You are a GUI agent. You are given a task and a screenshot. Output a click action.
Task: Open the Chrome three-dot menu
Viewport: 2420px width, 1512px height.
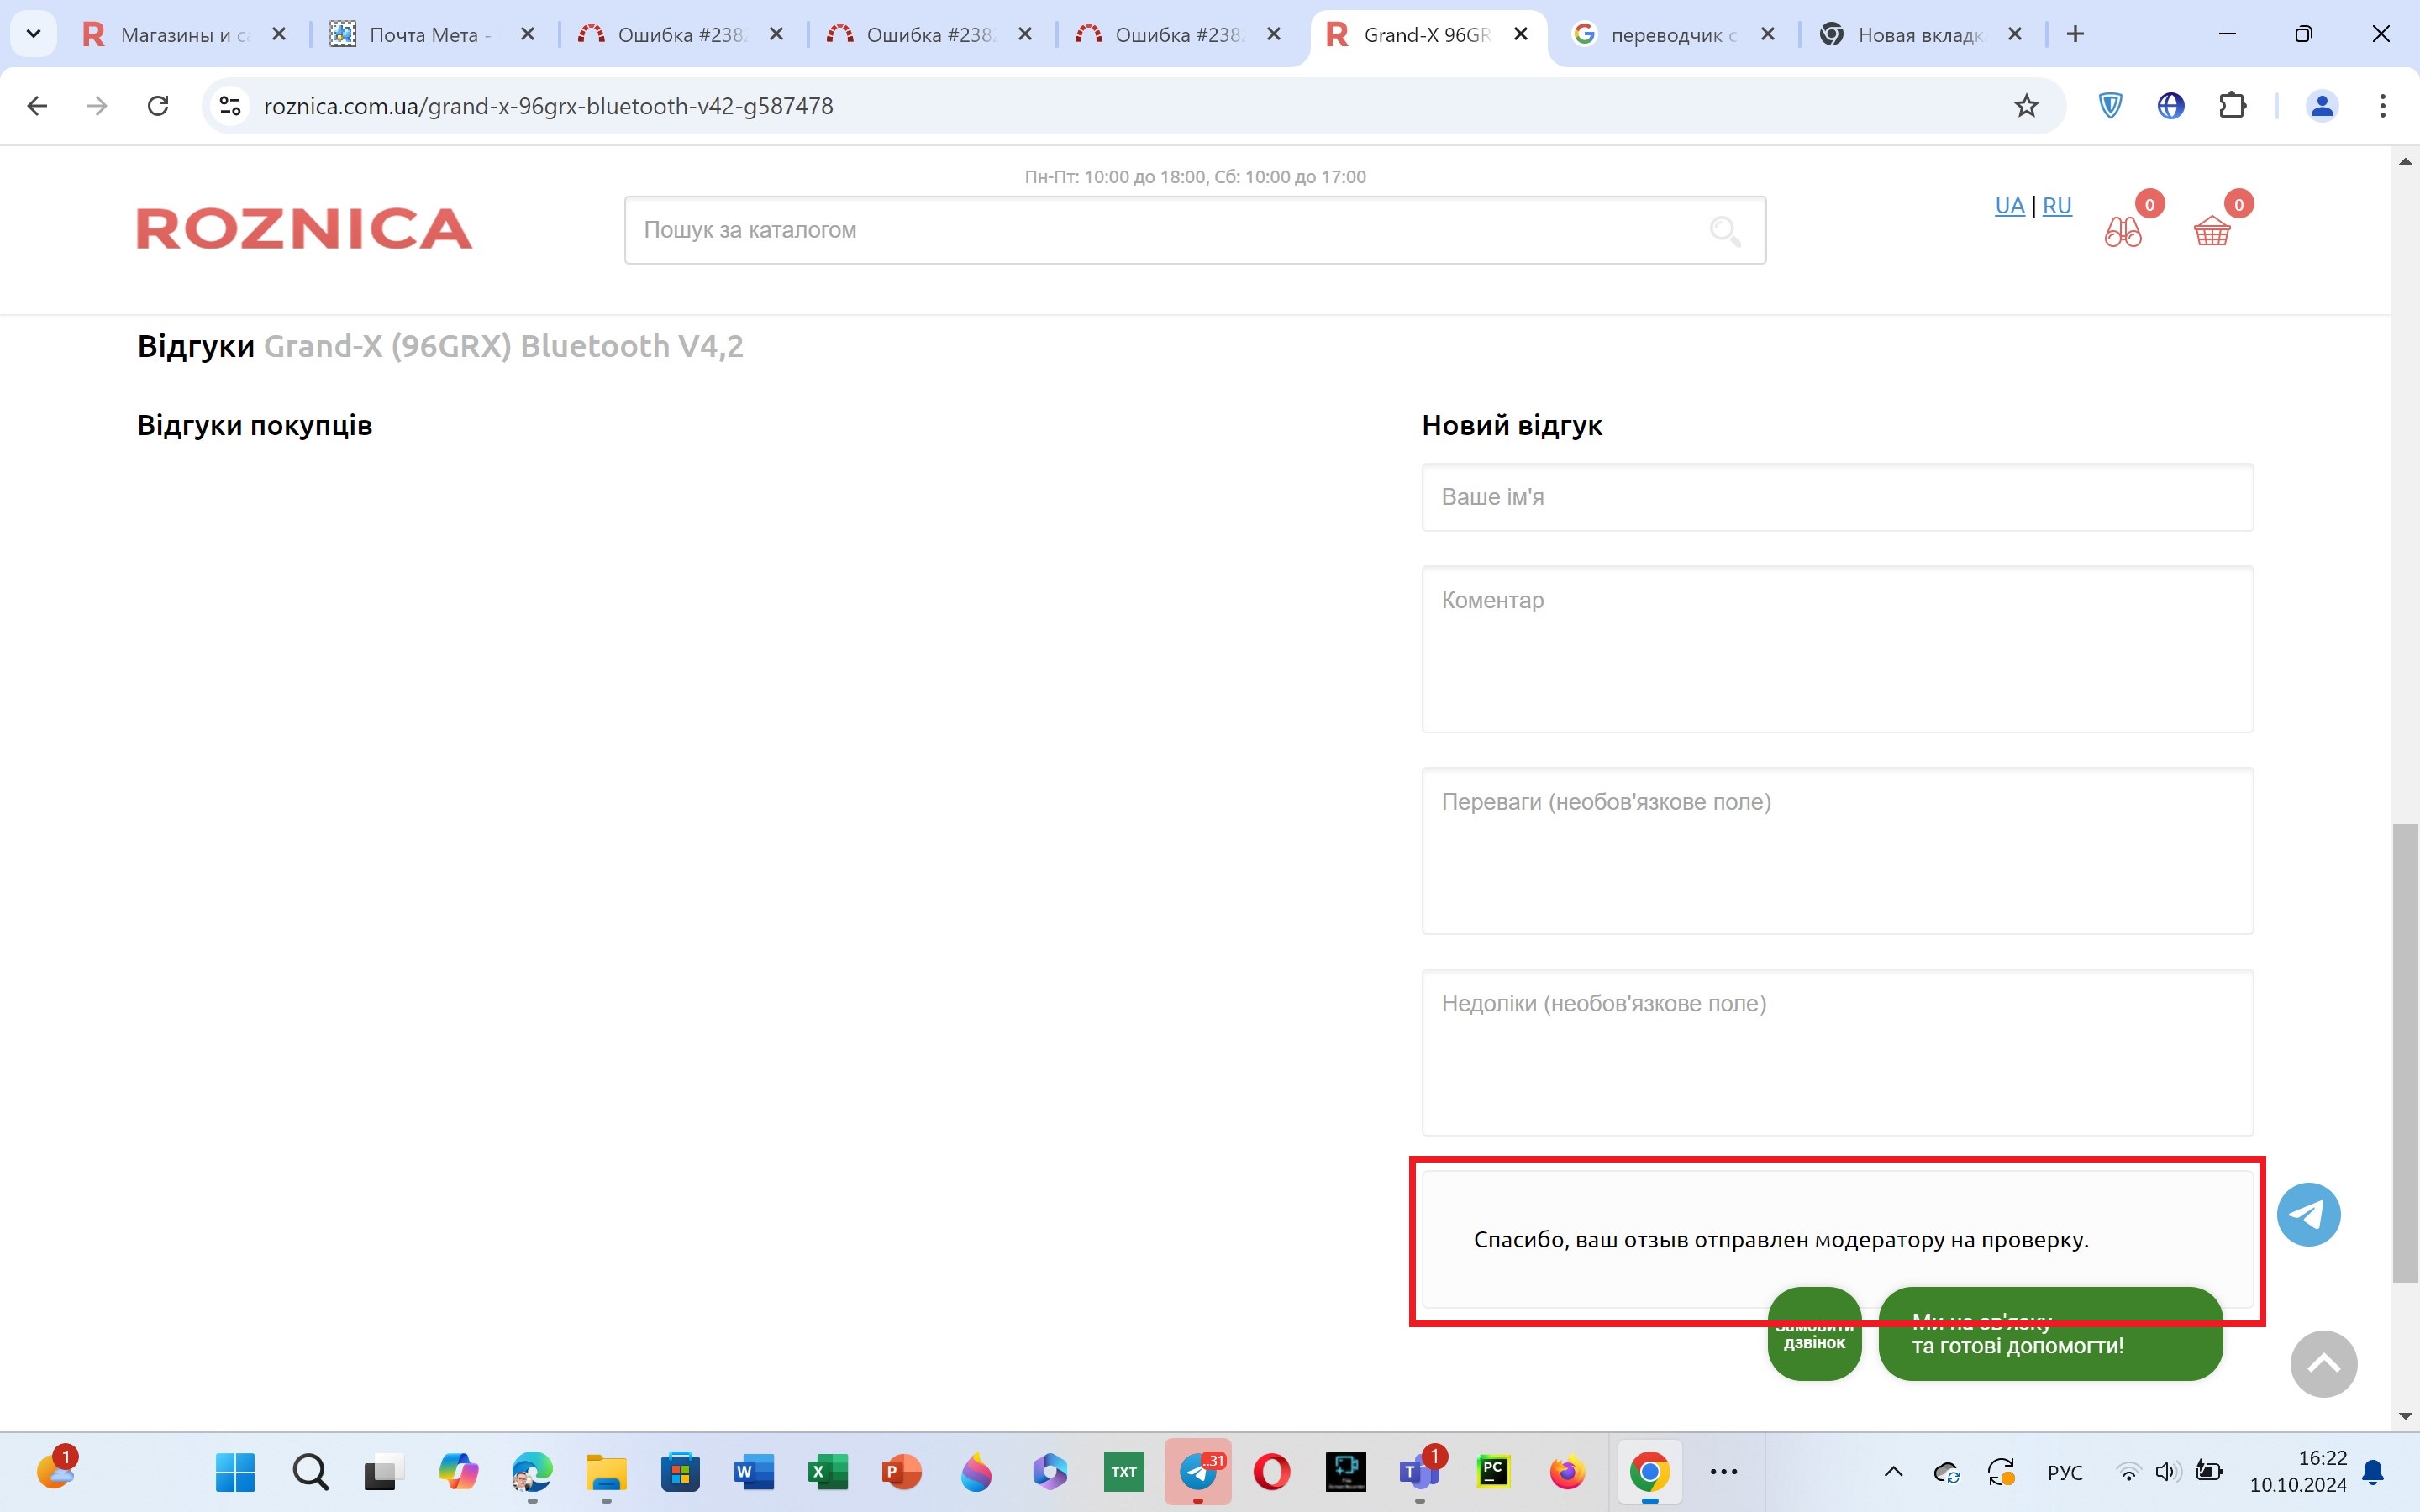pyautogui.click(x=2382, y=106)
